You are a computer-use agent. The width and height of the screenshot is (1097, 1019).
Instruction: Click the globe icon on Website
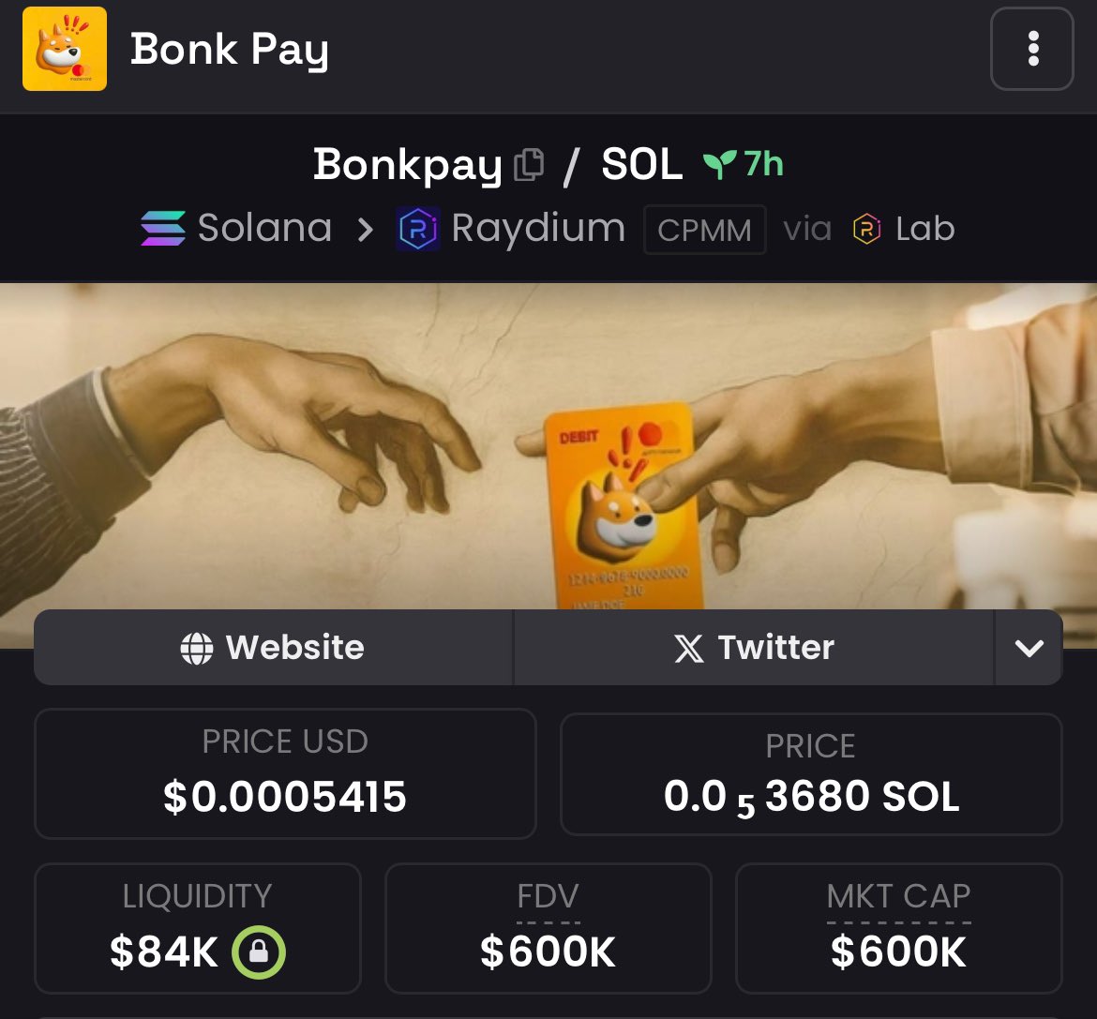197,648
